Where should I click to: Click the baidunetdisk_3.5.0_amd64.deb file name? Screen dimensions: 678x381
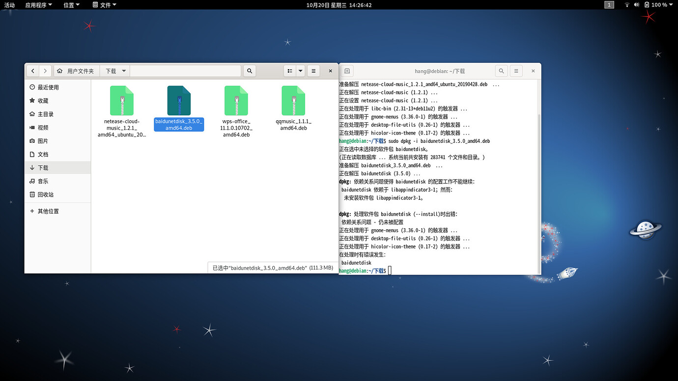pos(179,125)
